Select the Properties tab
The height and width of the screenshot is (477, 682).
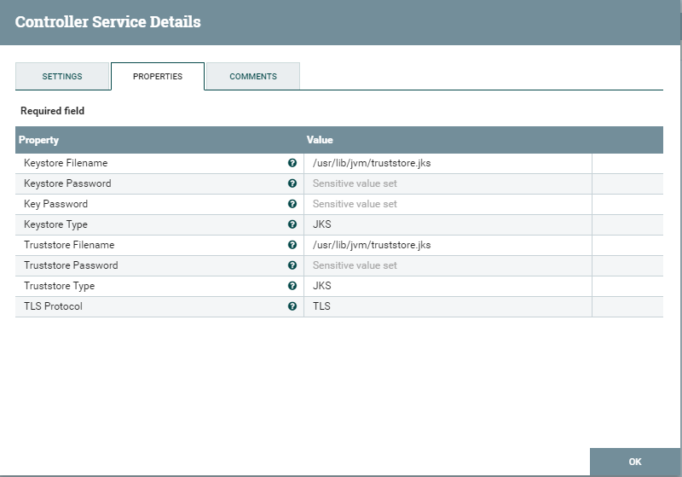(x=158, y=76)
